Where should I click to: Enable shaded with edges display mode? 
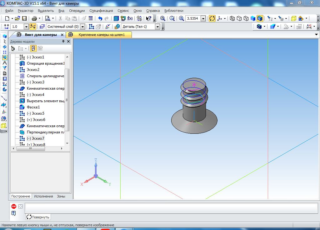(260, 18)
